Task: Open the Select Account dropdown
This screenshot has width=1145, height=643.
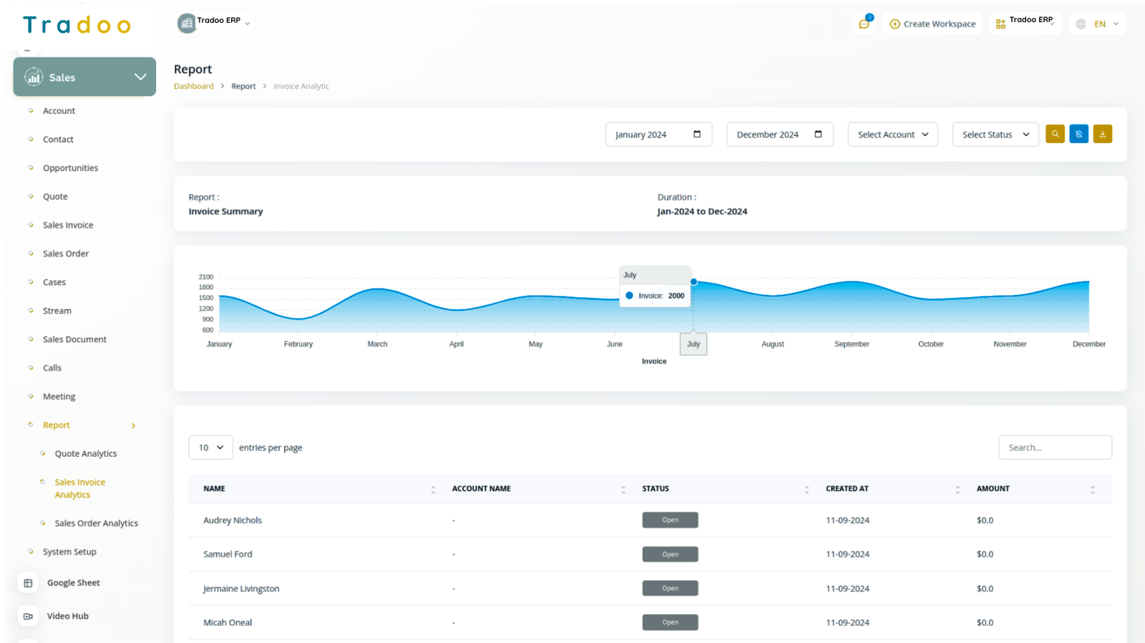Action: point(892,135)
